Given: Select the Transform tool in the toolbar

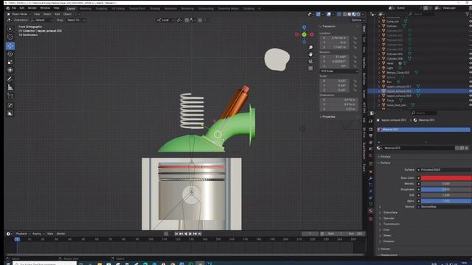Looking at the screenshot, I should click(x=10, y=70).
